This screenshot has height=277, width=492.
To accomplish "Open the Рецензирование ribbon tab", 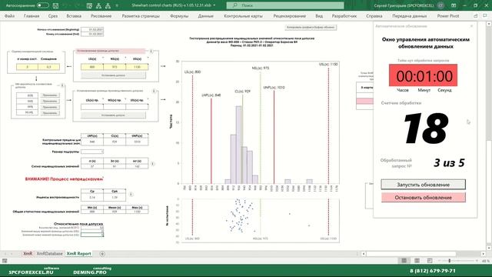I will tap(289, 15).
